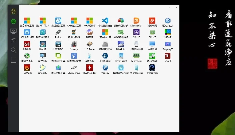Viewport: 235px width, 135px height.
Task: Open Ventoy
Action: (105, 69)
